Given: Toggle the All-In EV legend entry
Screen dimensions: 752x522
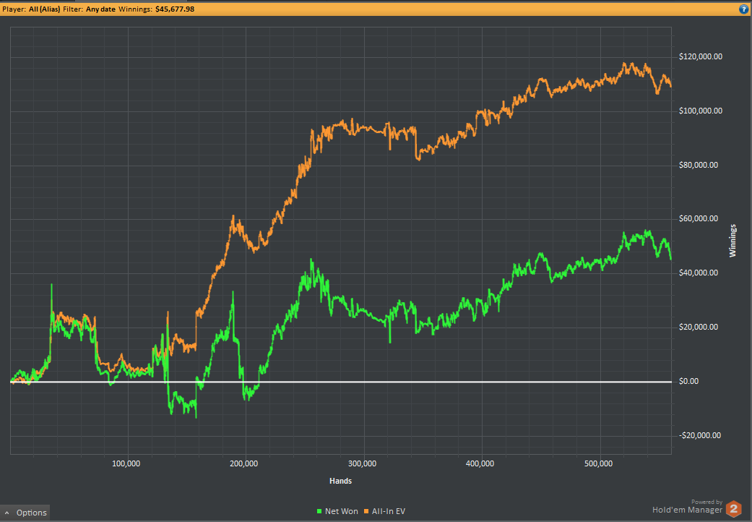Looking at the screenshot, I should [384, 511].
